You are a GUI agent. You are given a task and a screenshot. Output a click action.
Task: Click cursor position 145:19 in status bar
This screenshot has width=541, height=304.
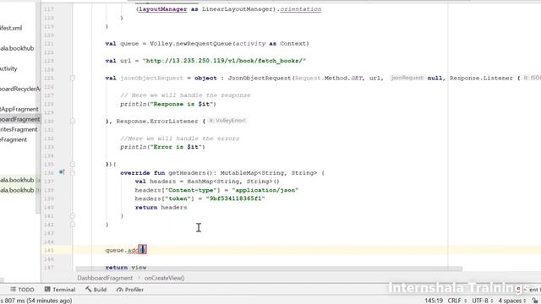434,301
